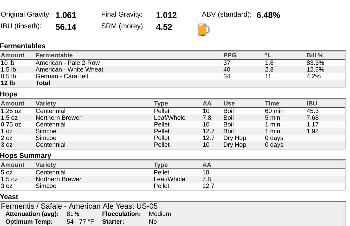
Task: Select the American - Pale 2-Row row
Action: [173, 63]
